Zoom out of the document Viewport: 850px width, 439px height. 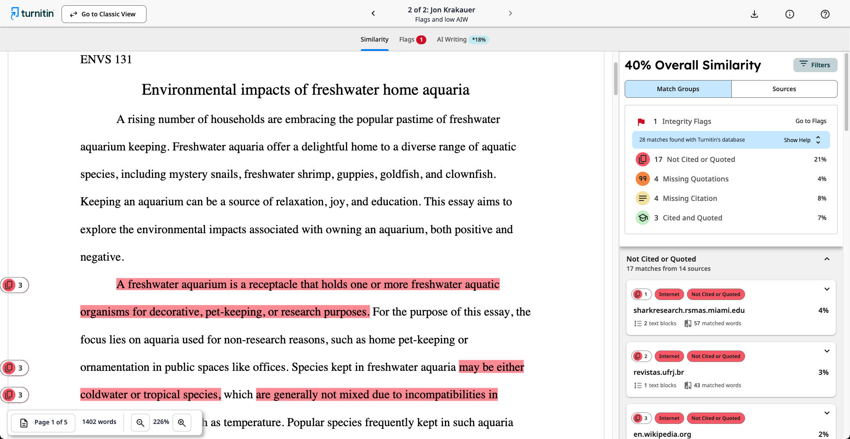tap(140, 423)
